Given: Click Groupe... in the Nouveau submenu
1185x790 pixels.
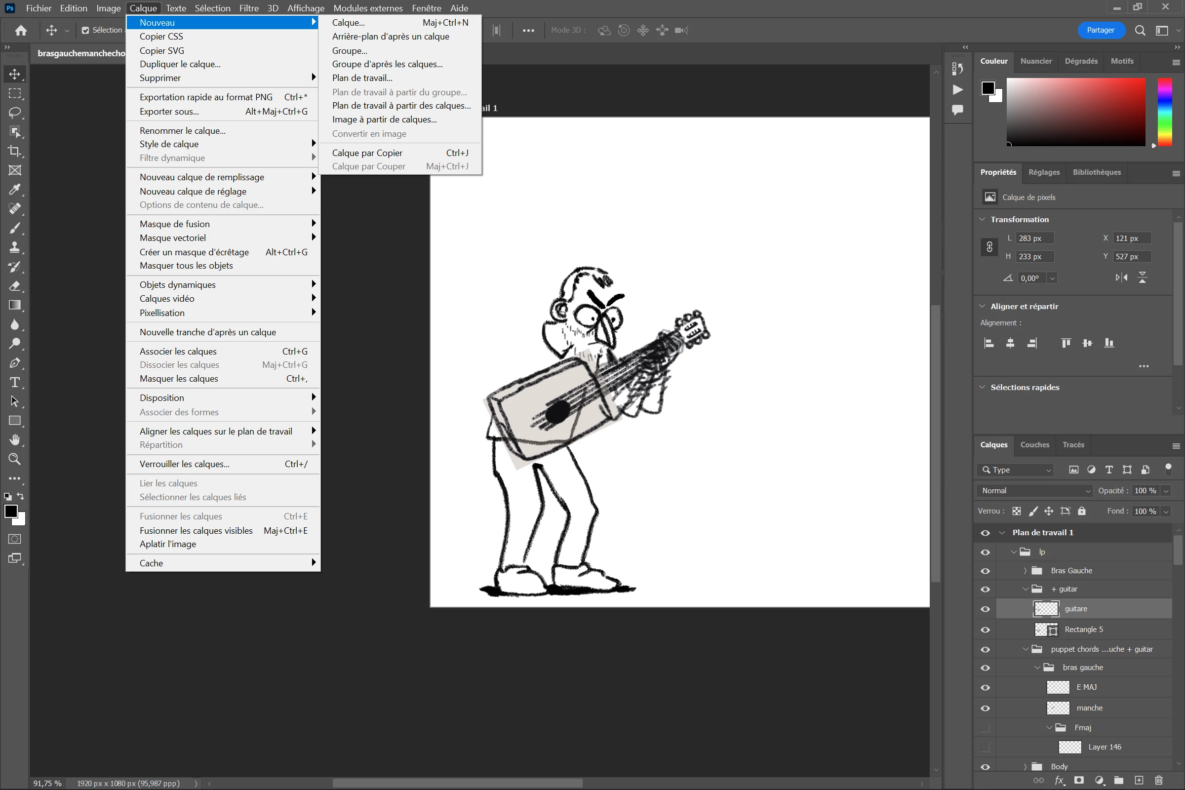Looking at the screenshot, I should click(349, 50).
